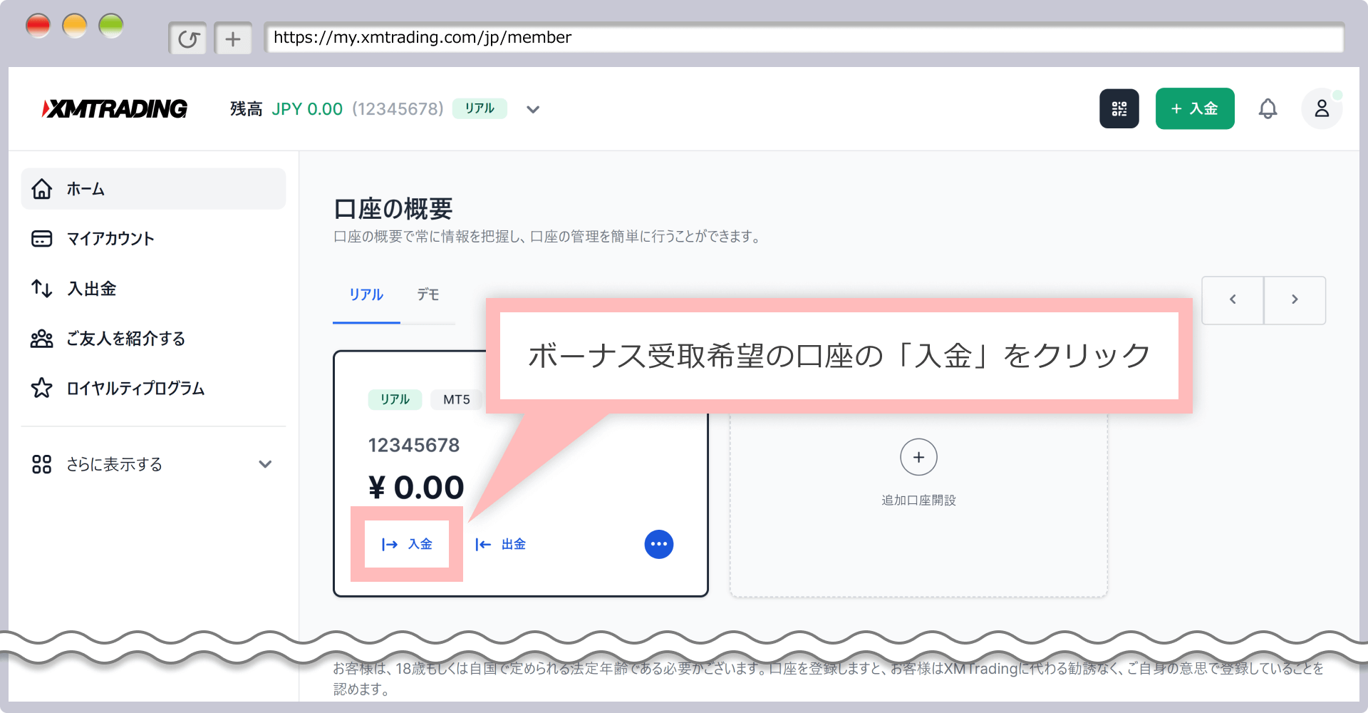
Task: Click the previous arrow button
Action: pyautogui.click(x=1233, y=299)
